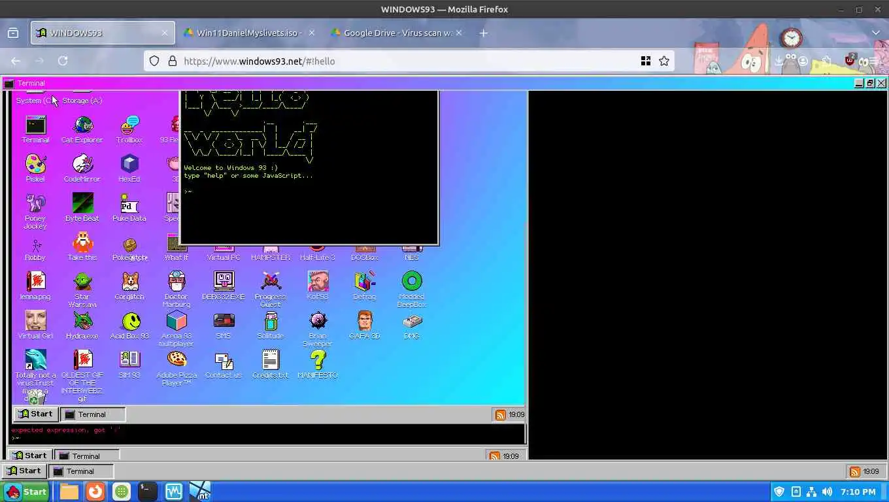Viewport: 889px width, 502px height.
Task: Open the Virtual Girl icon
Action: [35, 326]
